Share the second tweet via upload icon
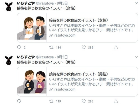This screenshot has width=140, height=105. [x=116, y=101]
